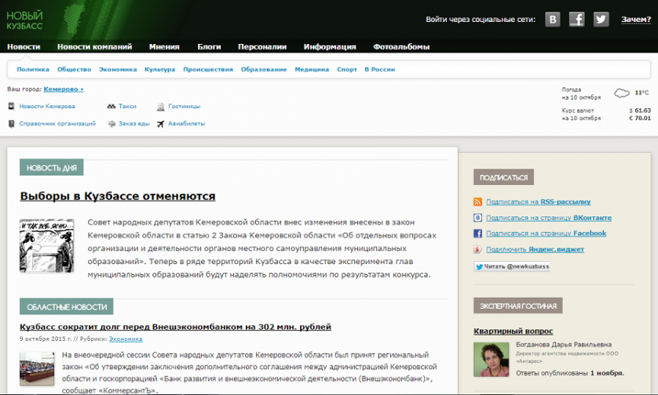The height and width of the screenshot is (395, 658).
Task: Click the Справочник организаций icon
Action: point(11,124)
